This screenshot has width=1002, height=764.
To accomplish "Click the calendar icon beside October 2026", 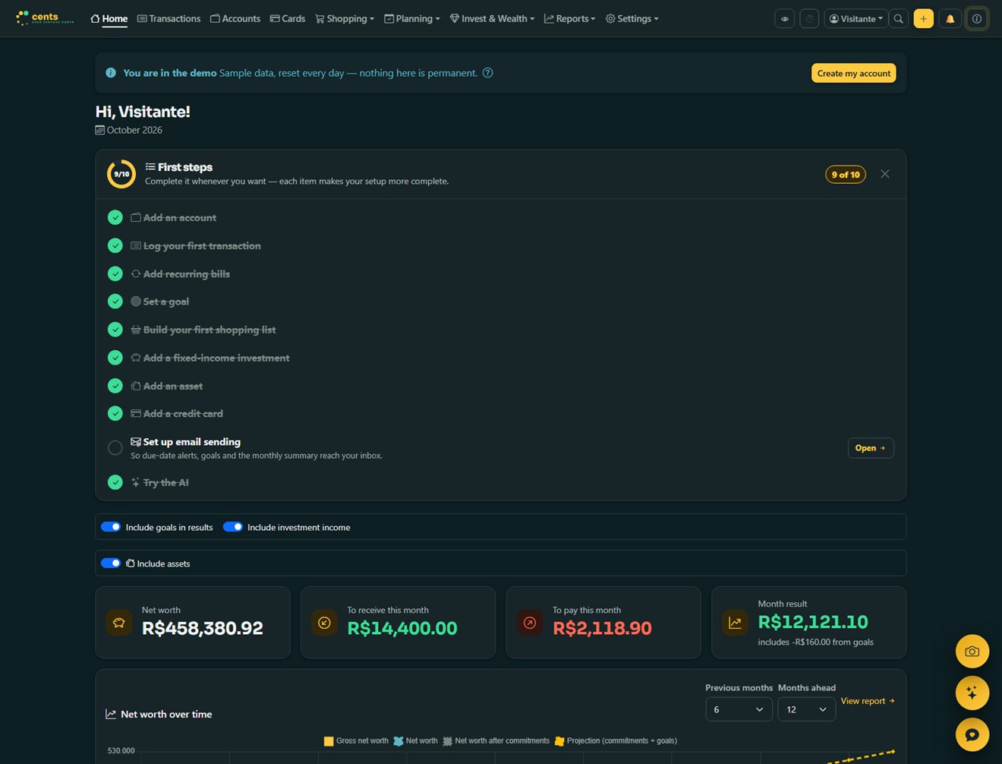I will tap(99, 130).
